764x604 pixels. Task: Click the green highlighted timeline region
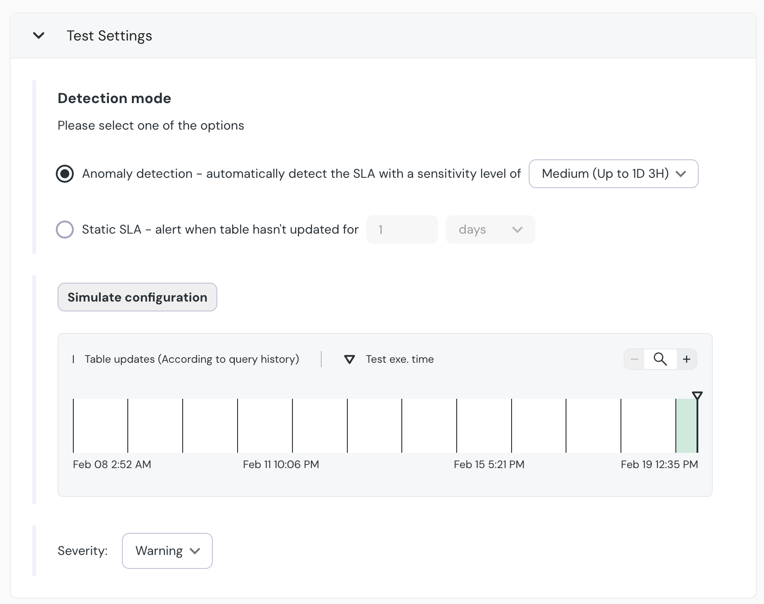tap(686, 425)
